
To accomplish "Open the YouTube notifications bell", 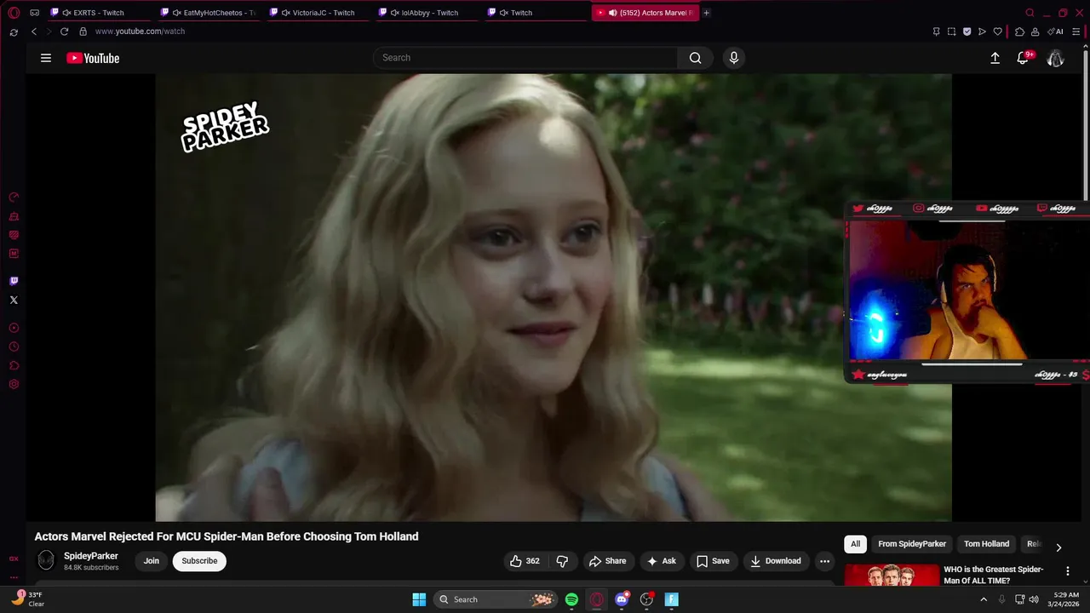I will [1024, 58].
